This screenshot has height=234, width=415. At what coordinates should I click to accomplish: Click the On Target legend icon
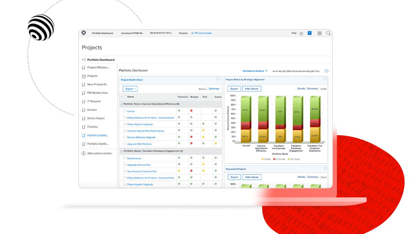pos(289,159)
